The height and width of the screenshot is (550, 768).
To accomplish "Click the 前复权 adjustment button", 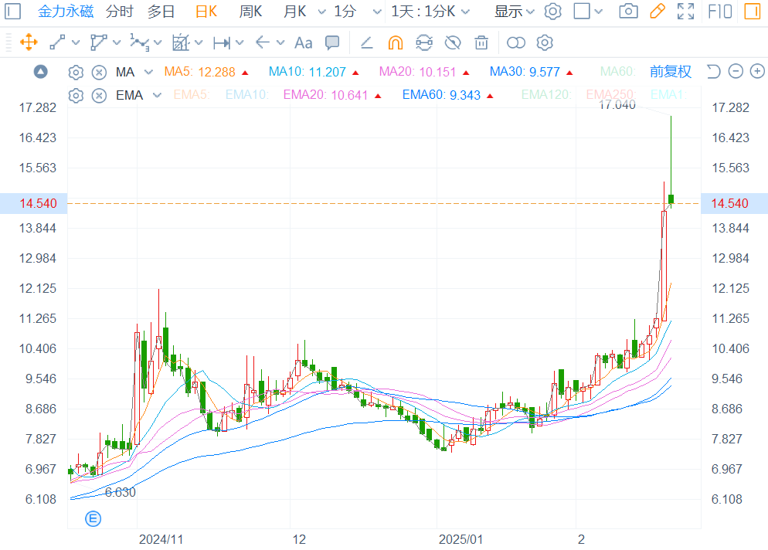I will (670, 72).
